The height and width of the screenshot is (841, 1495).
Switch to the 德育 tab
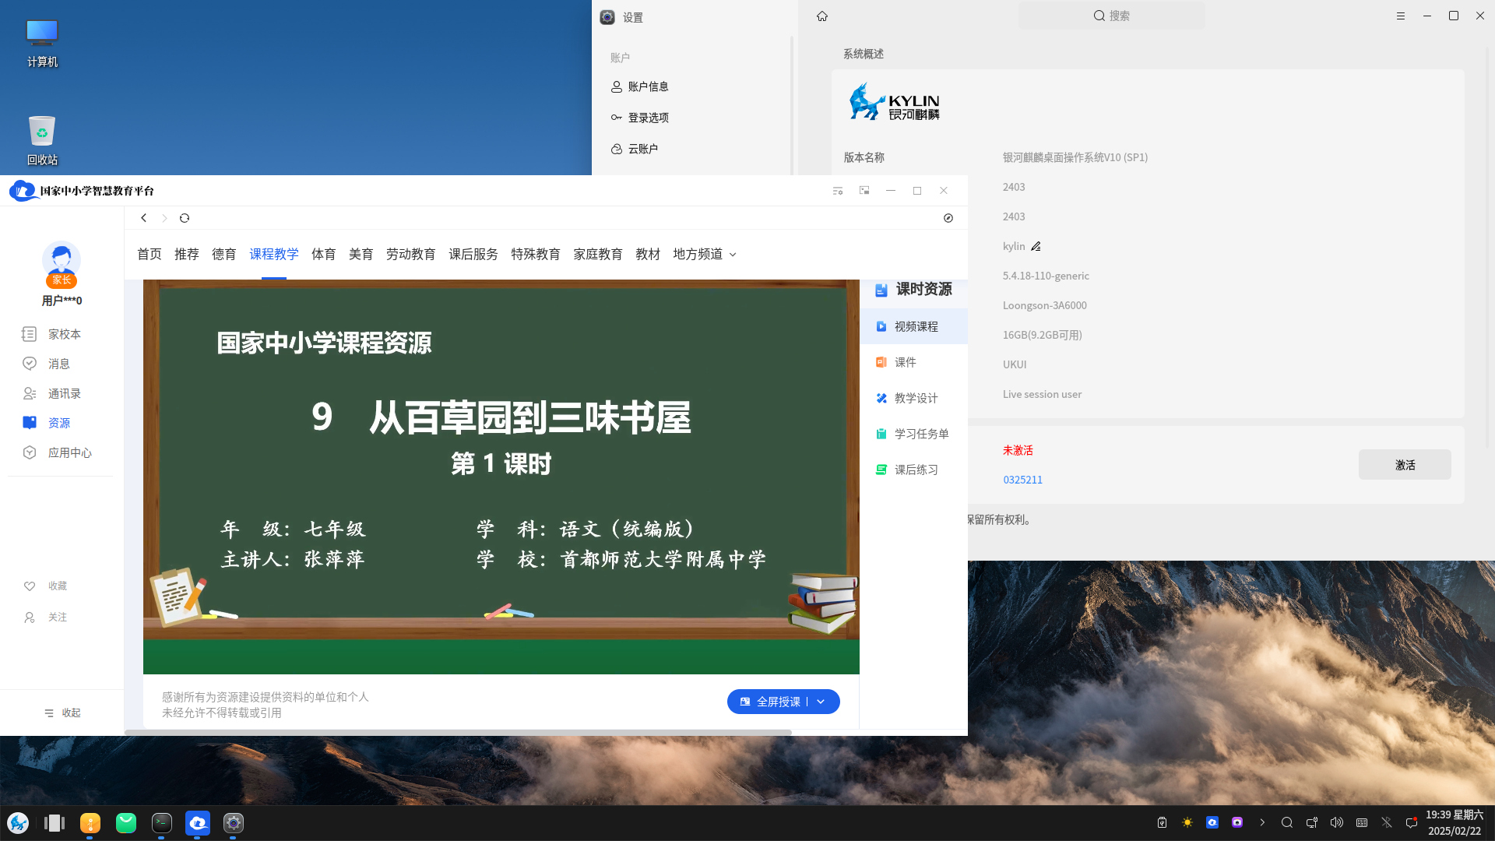point(224,254)
